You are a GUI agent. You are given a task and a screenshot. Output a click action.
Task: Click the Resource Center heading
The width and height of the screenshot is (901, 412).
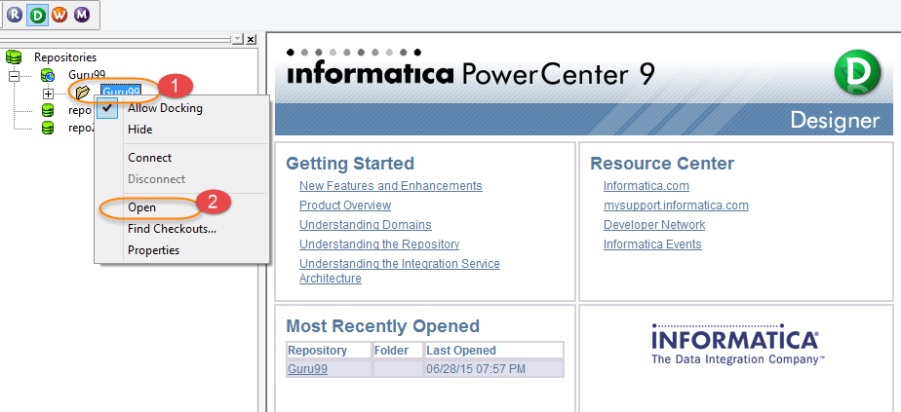point(662,164)
